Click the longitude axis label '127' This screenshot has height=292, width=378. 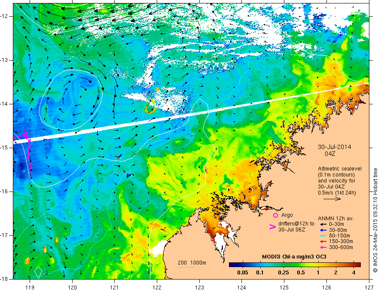pyautogui.click(x=369, y=287)
